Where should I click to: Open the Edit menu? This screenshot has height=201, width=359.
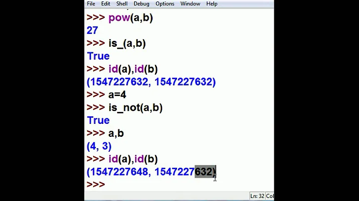click(x=106, y=4)
